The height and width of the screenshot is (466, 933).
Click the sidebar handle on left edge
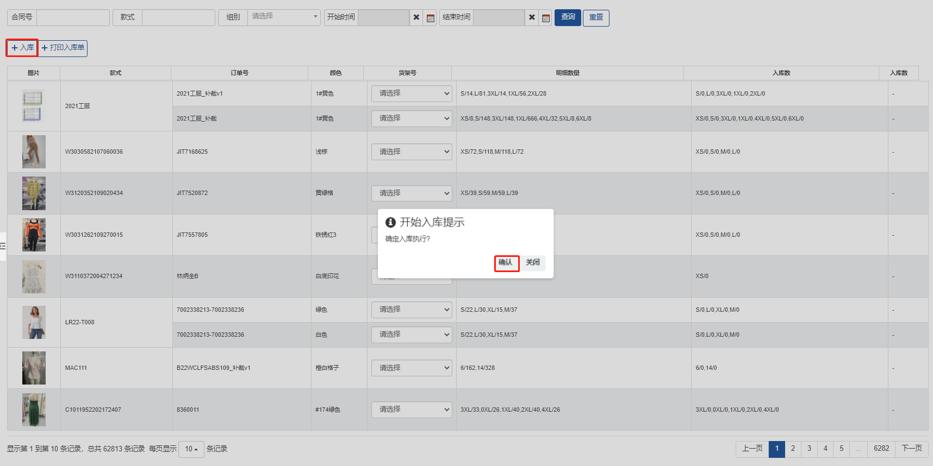[x=3, y=246]
